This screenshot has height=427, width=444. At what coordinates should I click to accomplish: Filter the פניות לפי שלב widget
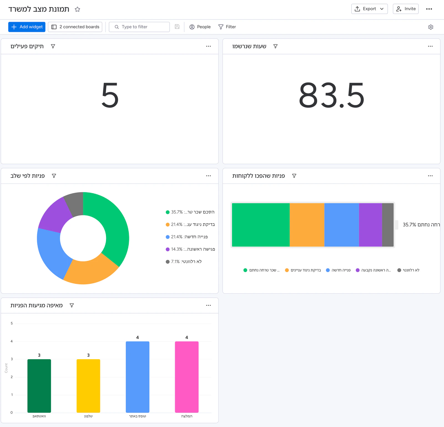[x=54, y=176]
